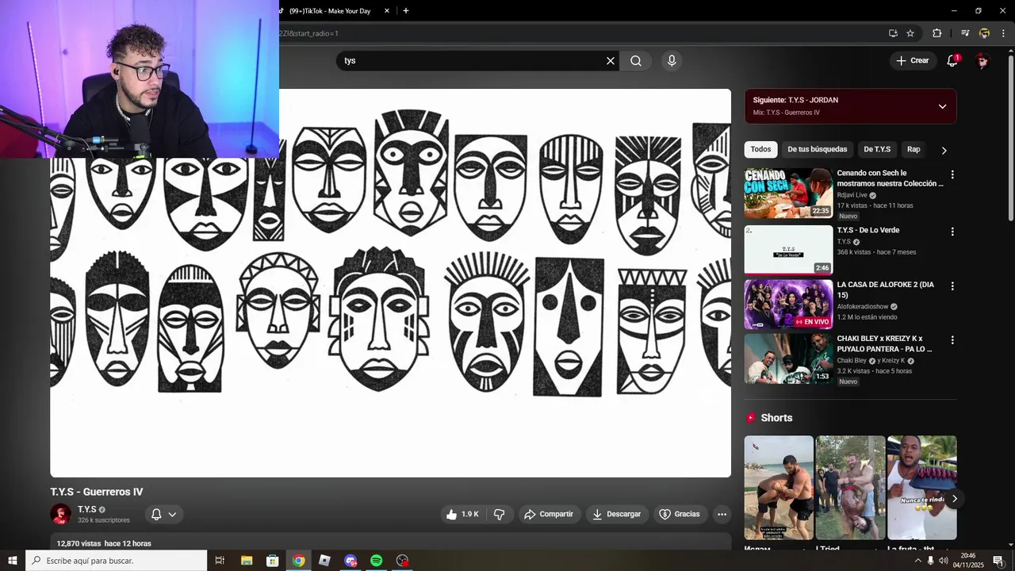The width and height of the screenshot is (1015, 571).
Task: Open the 'Nunca te rinda' Short thumbnail
Action: click(x=921, y=487)
